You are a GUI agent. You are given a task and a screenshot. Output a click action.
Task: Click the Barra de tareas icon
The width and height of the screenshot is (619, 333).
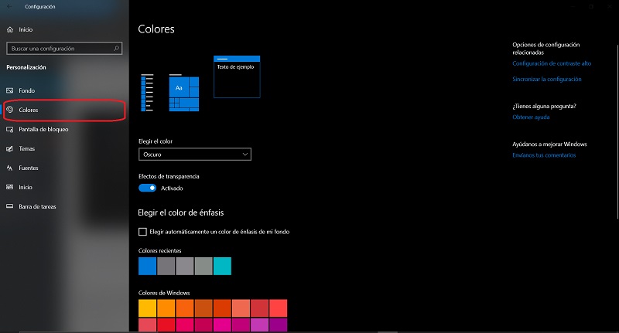pyautogui.click(x=10, y=206)
